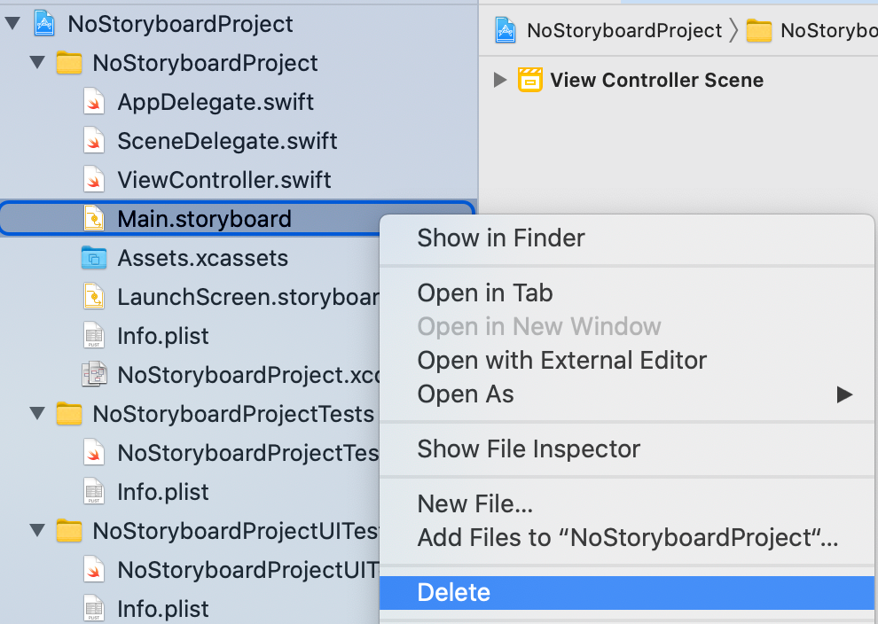Click the Swift icon beside AppDelegate.swift
Screen dimensions: 878x624
coord(94,101)
